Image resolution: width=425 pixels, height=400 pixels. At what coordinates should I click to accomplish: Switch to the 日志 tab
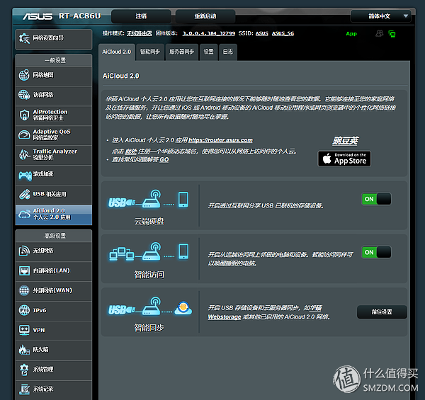coord(228,52)
